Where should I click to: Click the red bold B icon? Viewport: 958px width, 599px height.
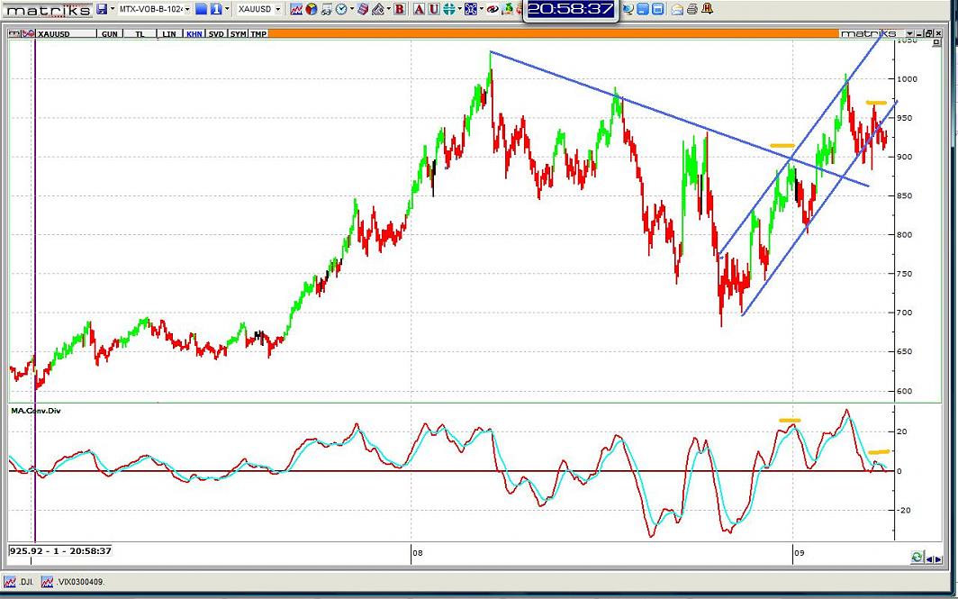coord(399,9)
